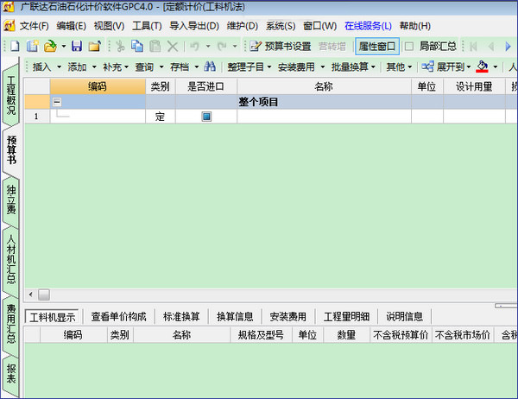518x399 pixels.
Task: Select the 标准换算 tab
Action: (x=181, y=317)
